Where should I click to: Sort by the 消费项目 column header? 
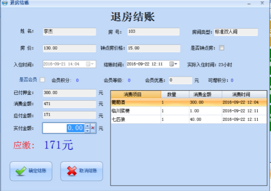136,94
